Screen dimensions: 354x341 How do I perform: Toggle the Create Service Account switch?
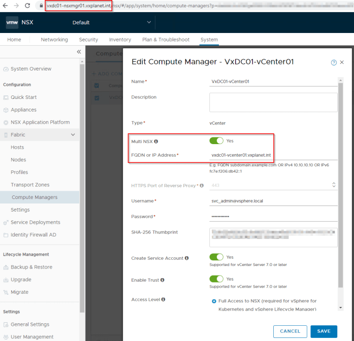pyautogui.click(x=216, y=257)
